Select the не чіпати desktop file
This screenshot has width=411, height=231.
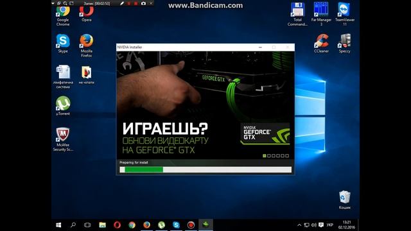point(87,74)
